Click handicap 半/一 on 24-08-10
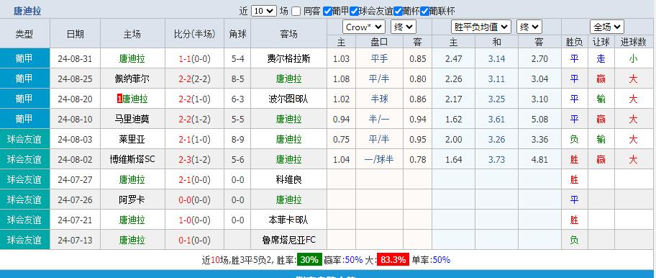Screen dimensions: 656x278 (x=380, y=120)
